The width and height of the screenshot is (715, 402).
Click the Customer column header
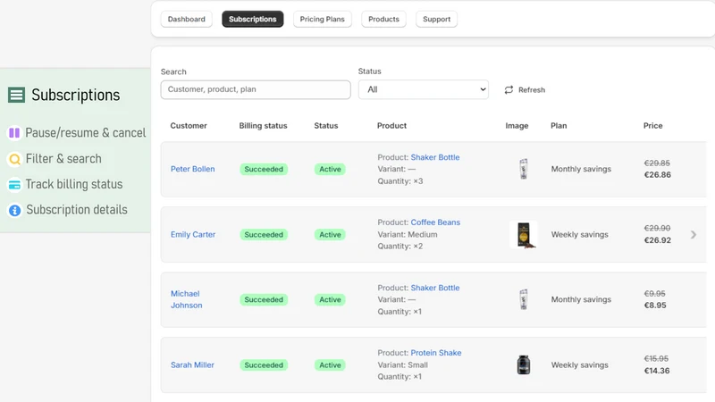click(189, 126)
